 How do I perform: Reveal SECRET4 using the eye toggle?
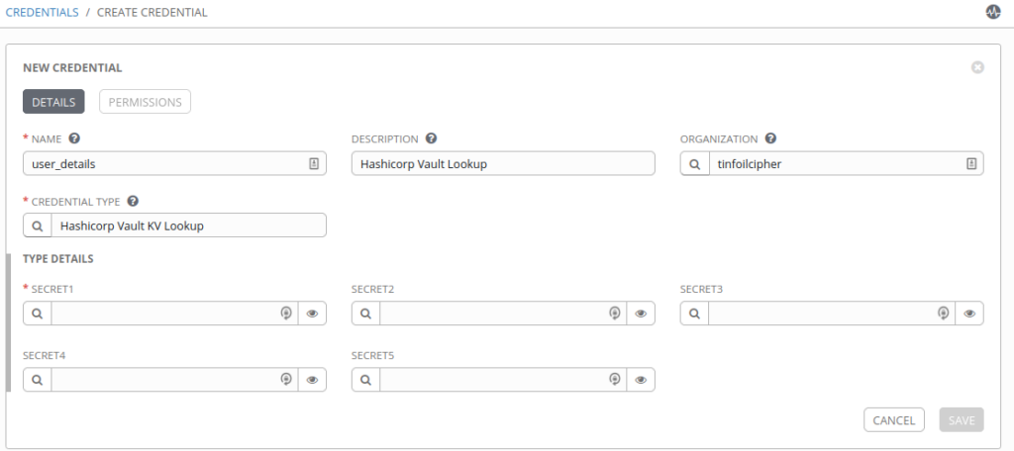pyautogui.click(x=312, y=380)
